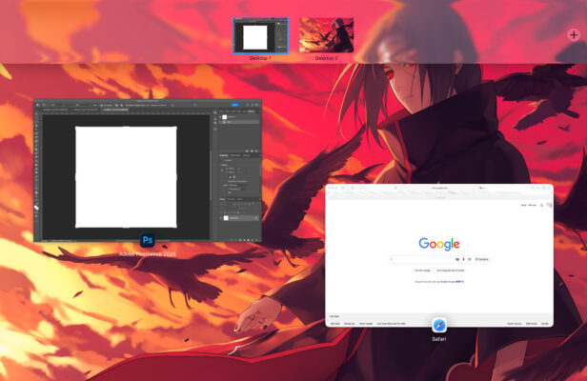Click the Adobe Photoshop app icon badge
587x381 pixels.
point(148,239)
